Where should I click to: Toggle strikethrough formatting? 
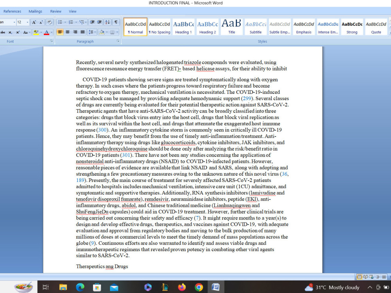point(3,32)
